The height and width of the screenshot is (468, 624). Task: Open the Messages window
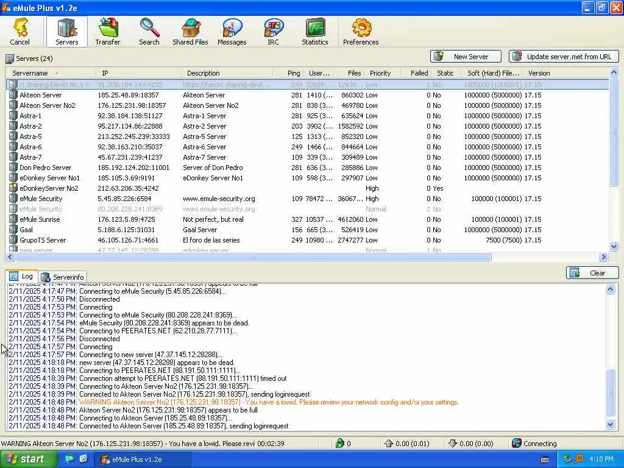click(232, 32)
